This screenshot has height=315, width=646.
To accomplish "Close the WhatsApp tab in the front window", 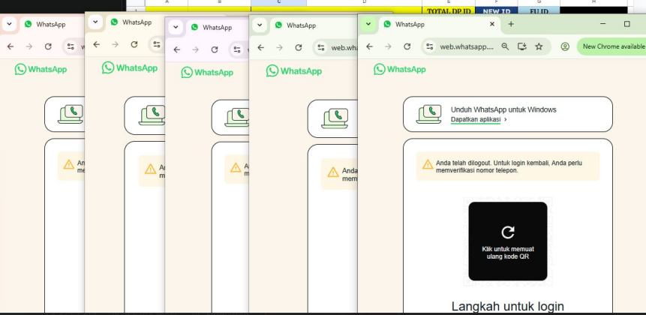I will coord(492,24).
